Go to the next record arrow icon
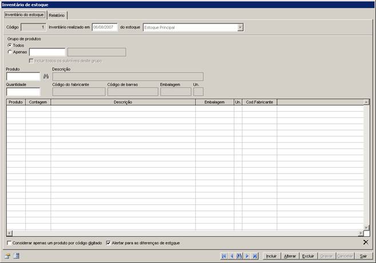Image resolution: width=376 pixels, height=263 pixels. coord(247,256)
